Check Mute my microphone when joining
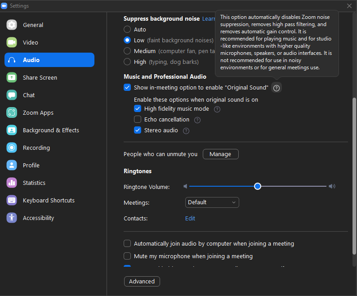This screenshot has width=357, height=296. (x=127, y=256)
